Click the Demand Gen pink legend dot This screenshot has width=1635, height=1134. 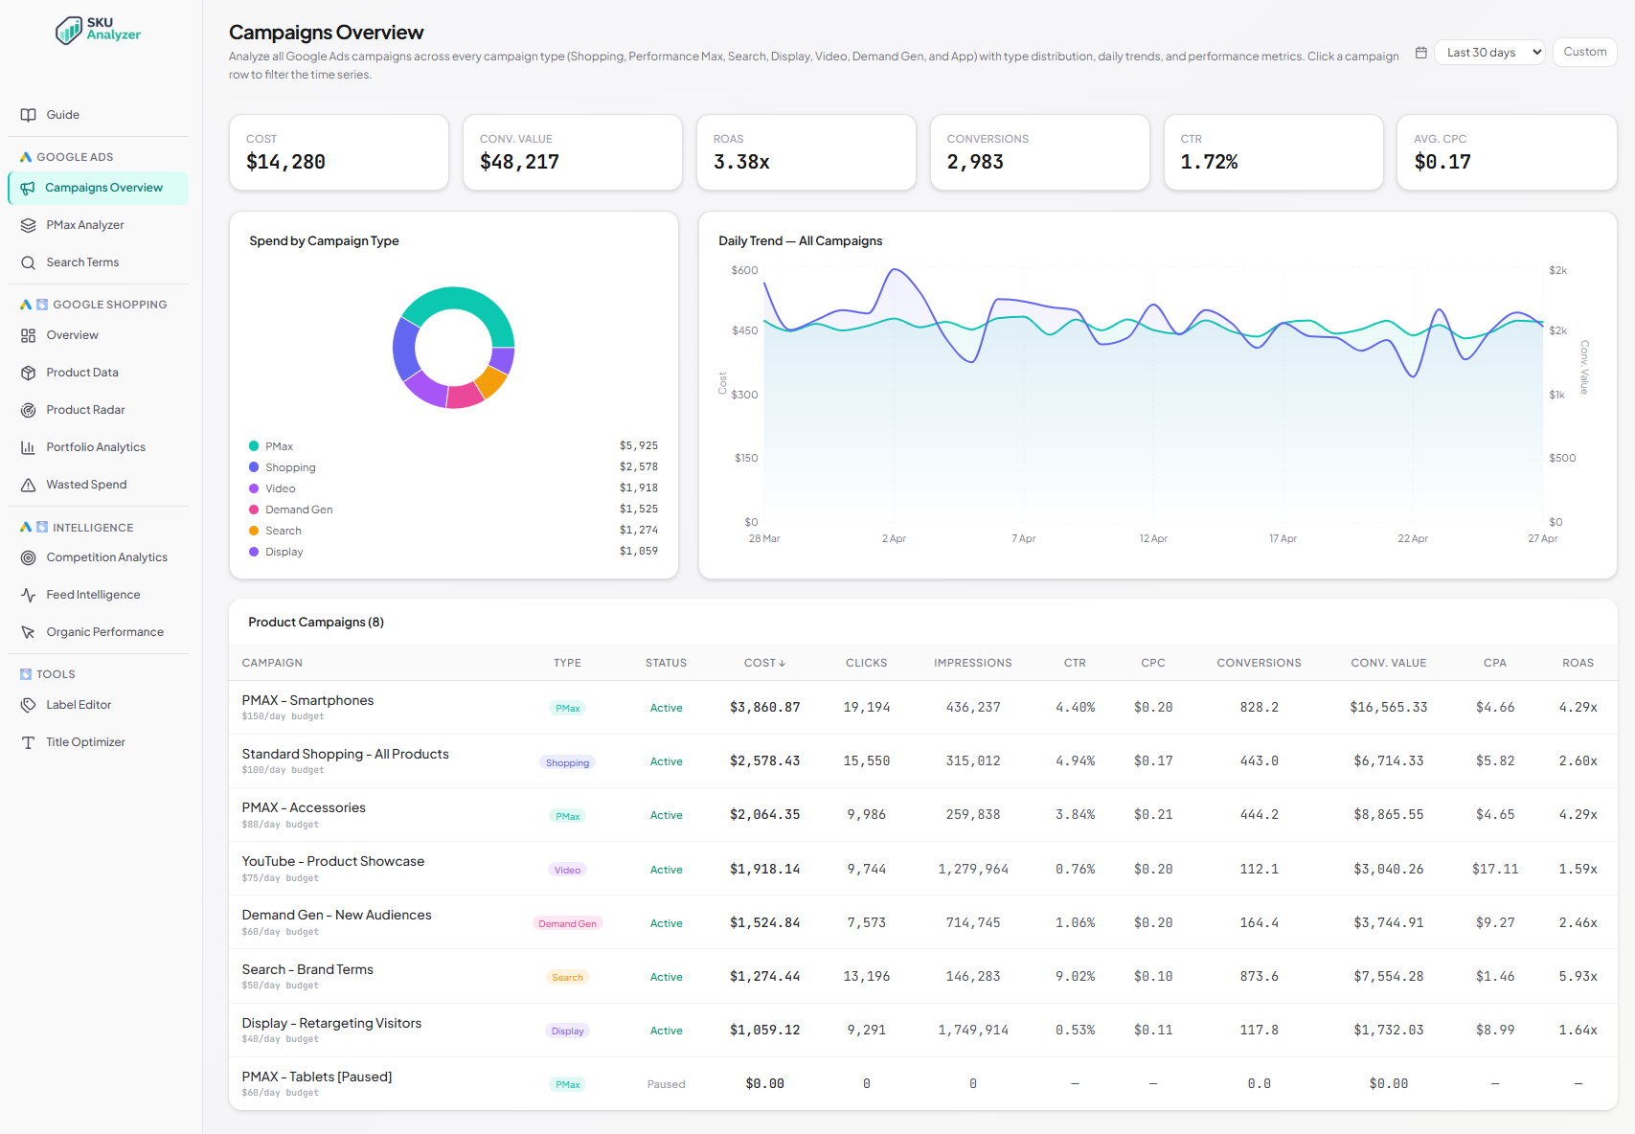click(254, 510)
